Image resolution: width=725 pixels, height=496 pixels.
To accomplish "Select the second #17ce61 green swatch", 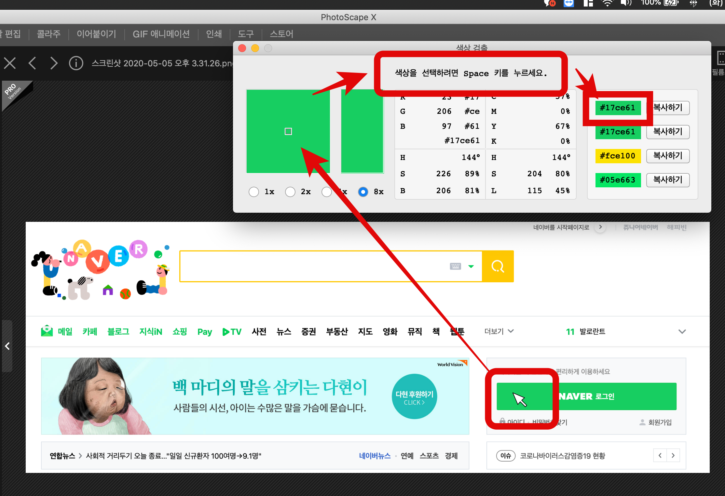I will (618, 132).
